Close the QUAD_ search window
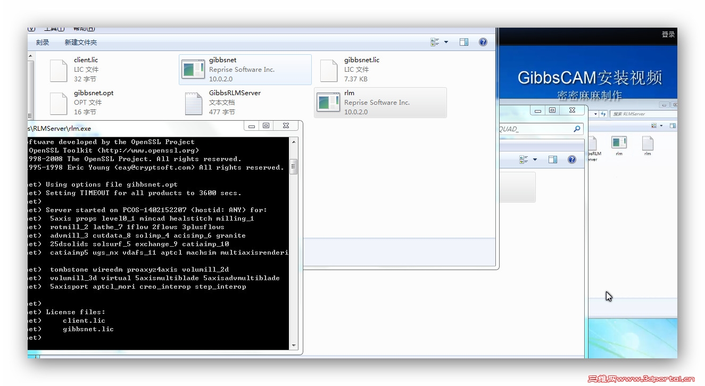The height and width of the screenshot is (386, 705). pyautogui.click(x=572, y=110)
